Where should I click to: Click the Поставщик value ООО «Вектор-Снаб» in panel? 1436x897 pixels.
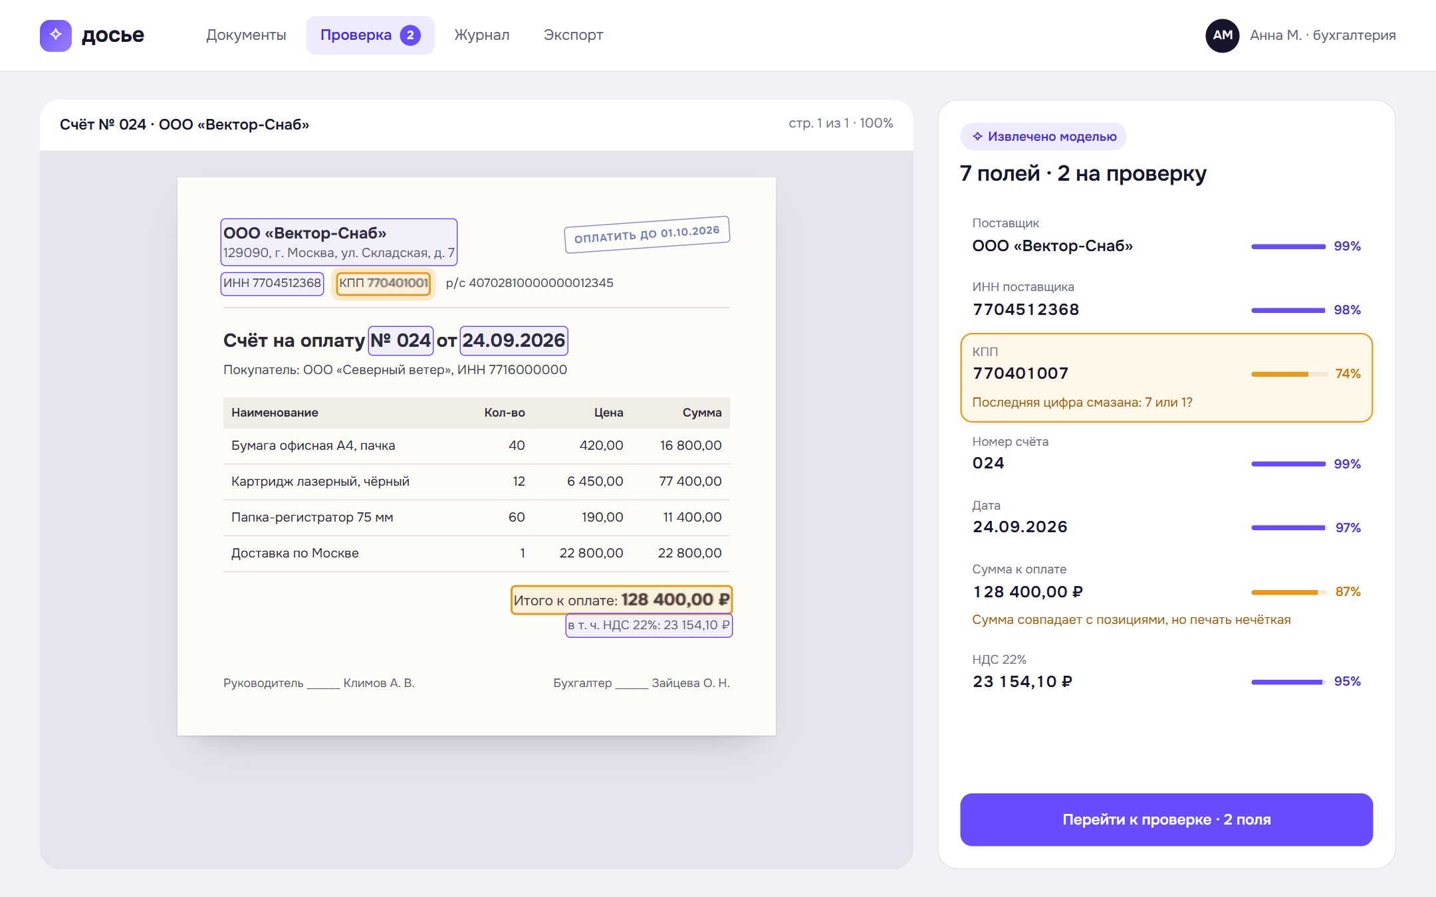[1052, 246]
